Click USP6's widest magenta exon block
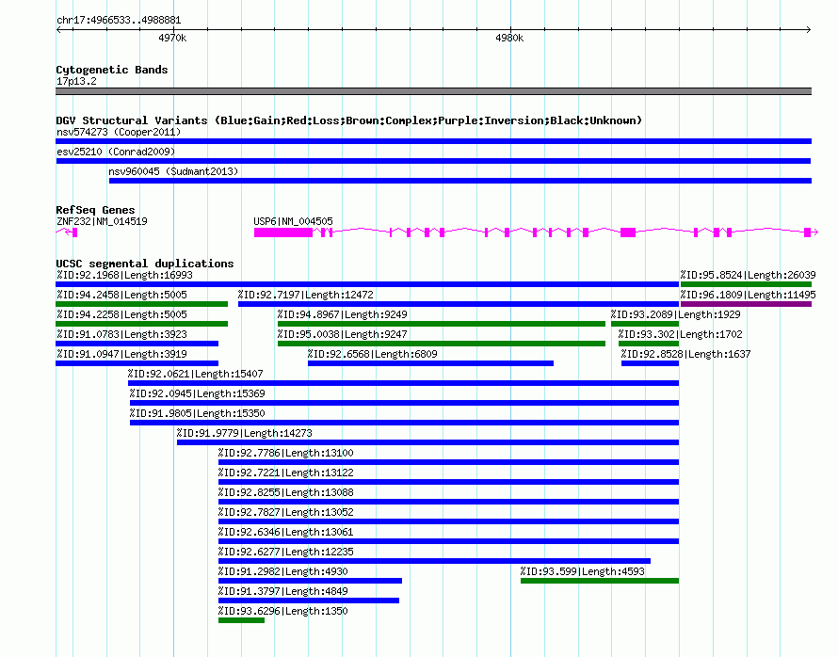Screen dimensions: 838x657 [x=283, y=232]
